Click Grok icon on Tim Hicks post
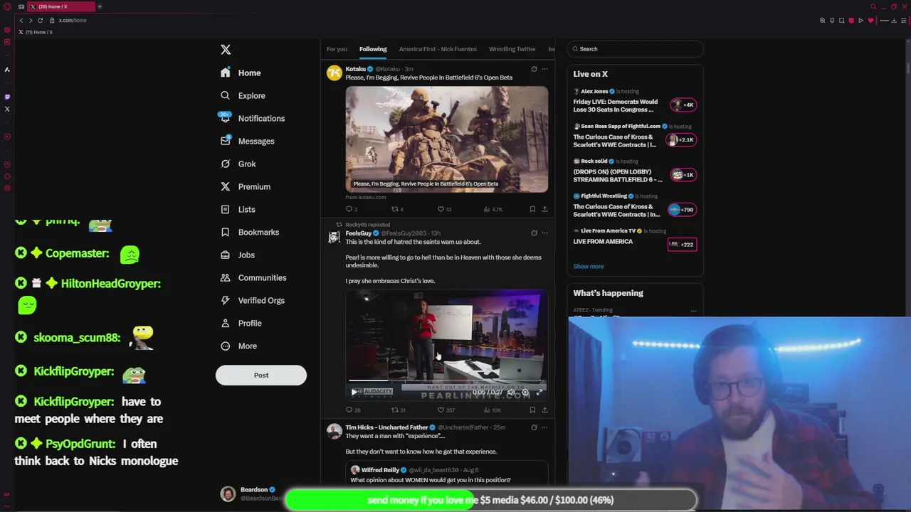 pyautogui.click(x=534, y=427)
